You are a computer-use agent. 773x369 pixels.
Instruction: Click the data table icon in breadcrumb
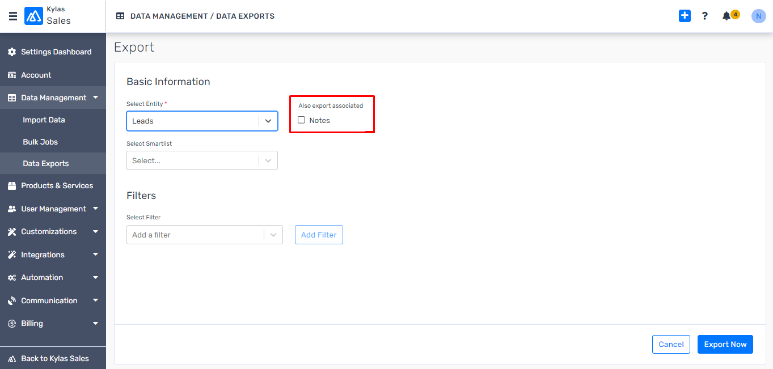[120, 16]
